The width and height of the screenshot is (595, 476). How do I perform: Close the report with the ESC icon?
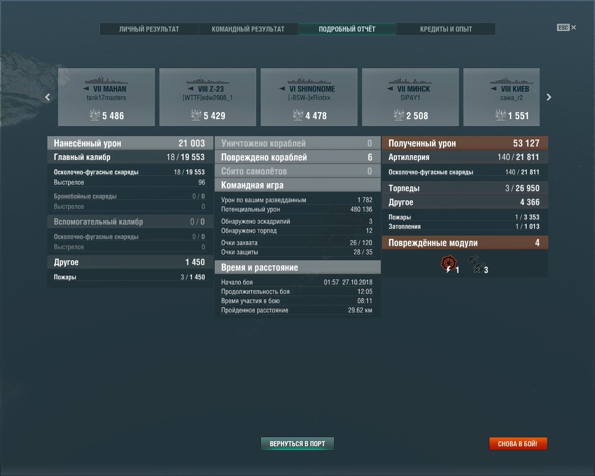[567, 27]
